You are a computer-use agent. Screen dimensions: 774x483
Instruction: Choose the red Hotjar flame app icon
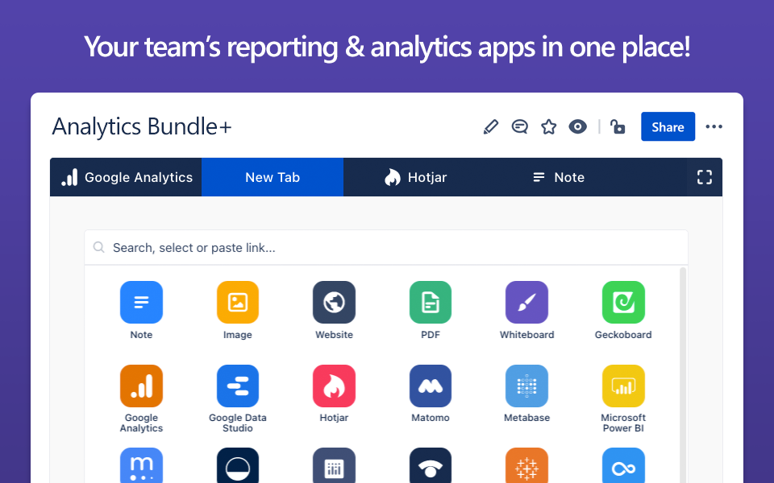click(334, 386)
